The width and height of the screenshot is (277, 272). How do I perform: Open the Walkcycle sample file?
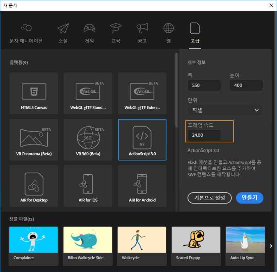(142, 246)
